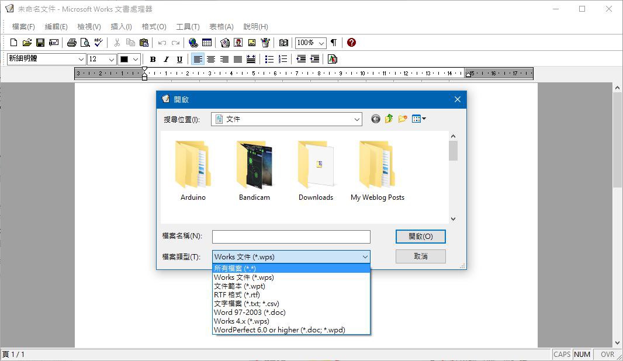623x361 pixels.
Task: Click the Format Gallery icon
Action: (333, 59)
